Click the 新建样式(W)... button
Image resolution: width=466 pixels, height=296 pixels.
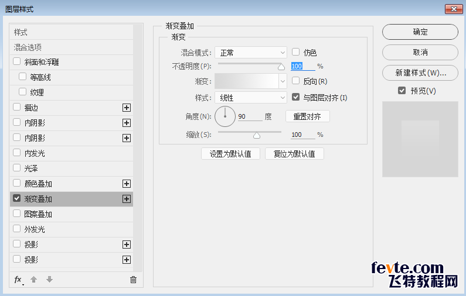coord(420,73)
